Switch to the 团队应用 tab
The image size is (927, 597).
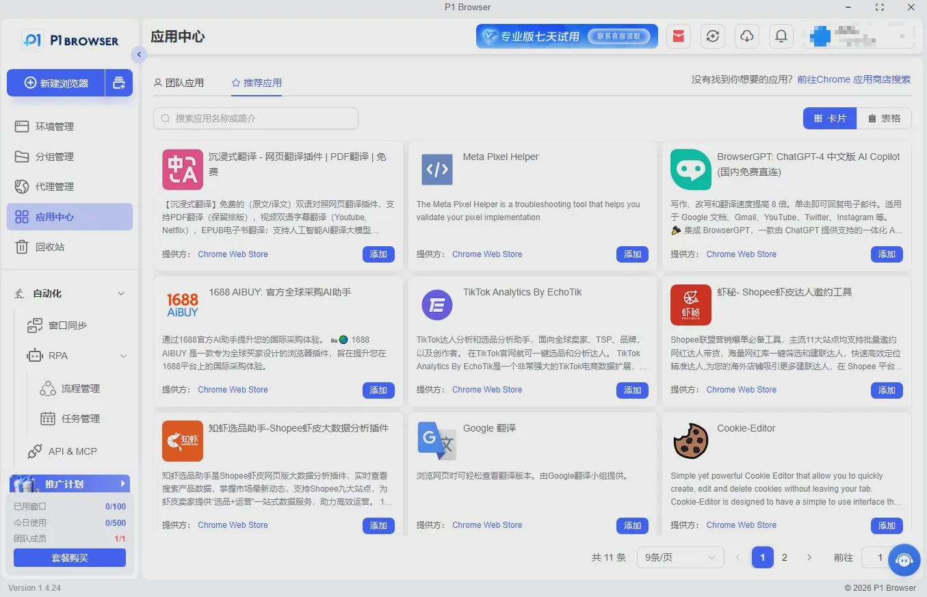pos(179,83)
